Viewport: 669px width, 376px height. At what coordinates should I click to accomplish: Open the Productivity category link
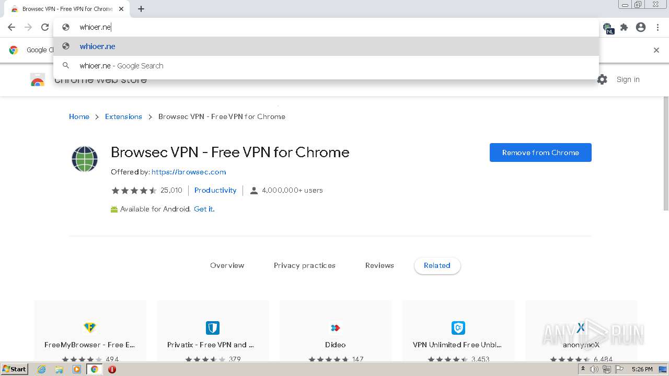pos(215,190)
